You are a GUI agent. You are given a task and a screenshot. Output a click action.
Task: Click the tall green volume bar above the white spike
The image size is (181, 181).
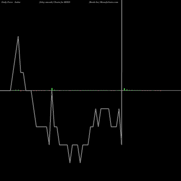(x=52, y=89)
